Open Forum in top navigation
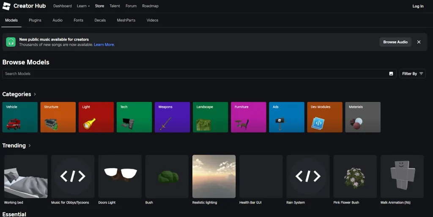 point(131,6)
